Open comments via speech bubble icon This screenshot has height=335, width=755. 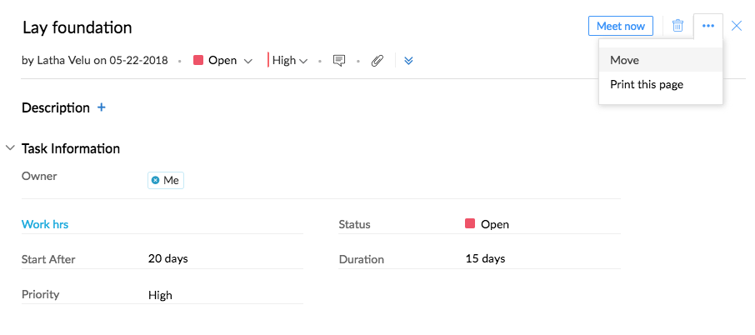point(339,61)
